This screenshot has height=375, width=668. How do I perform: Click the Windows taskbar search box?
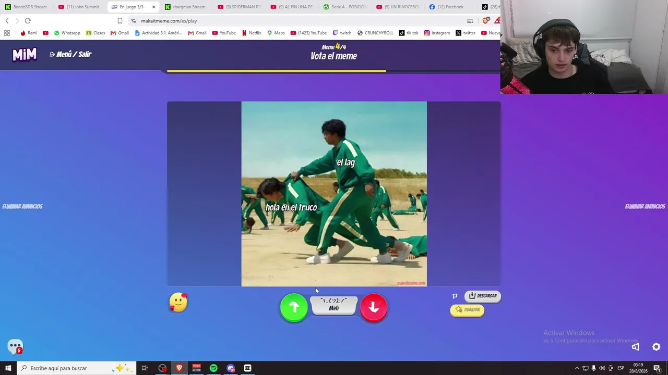76,368
